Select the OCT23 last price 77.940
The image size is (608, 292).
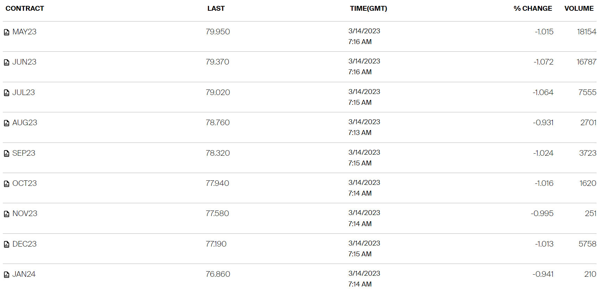[x=217, y=183]
